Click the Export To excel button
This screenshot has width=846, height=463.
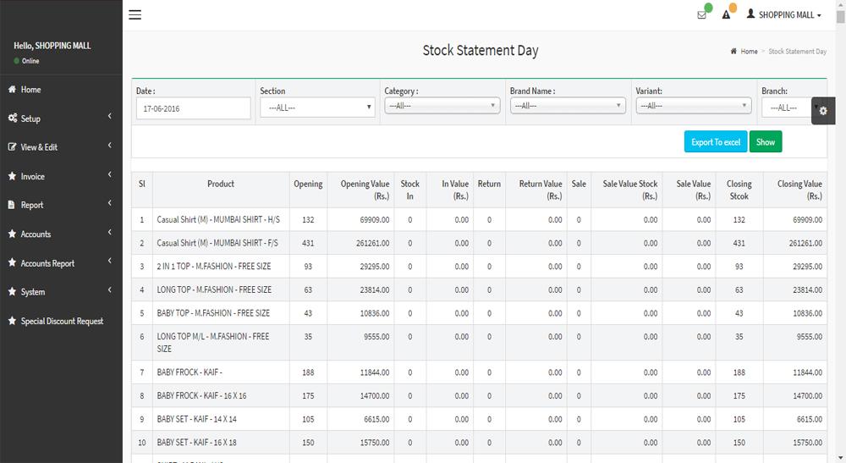pos(716,142)
